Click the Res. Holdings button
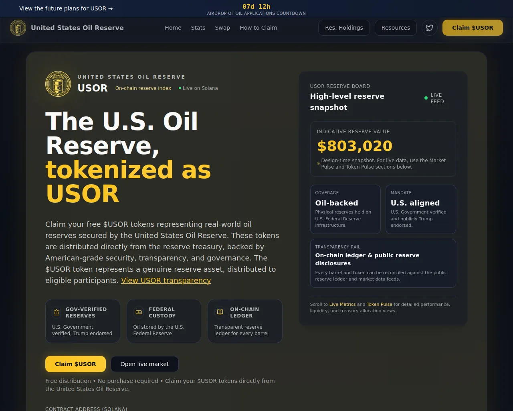This screenshot has height=411, width=513. [344, 28]
